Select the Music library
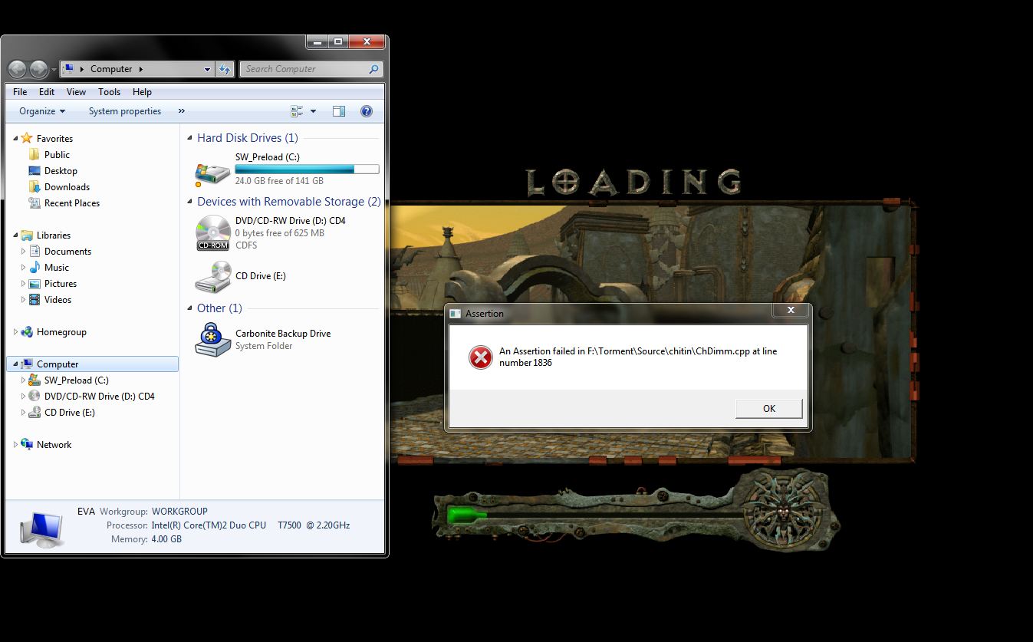The height and width of the screenshot is (642, 1033). (57, 268)
